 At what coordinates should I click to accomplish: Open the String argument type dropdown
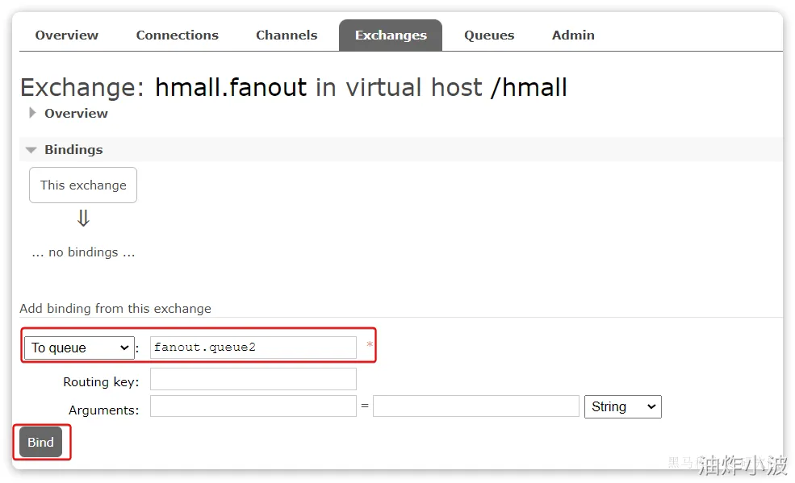point(622,406)
